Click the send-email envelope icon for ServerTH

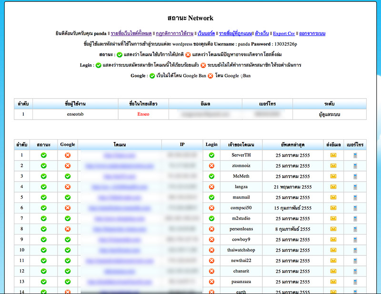click(x=333, y=155)
